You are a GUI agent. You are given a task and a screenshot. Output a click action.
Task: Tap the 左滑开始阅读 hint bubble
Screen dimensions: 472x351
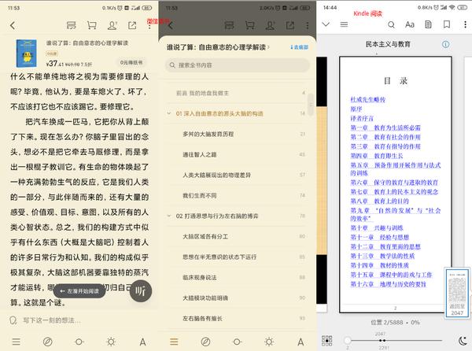pos(79,291)
